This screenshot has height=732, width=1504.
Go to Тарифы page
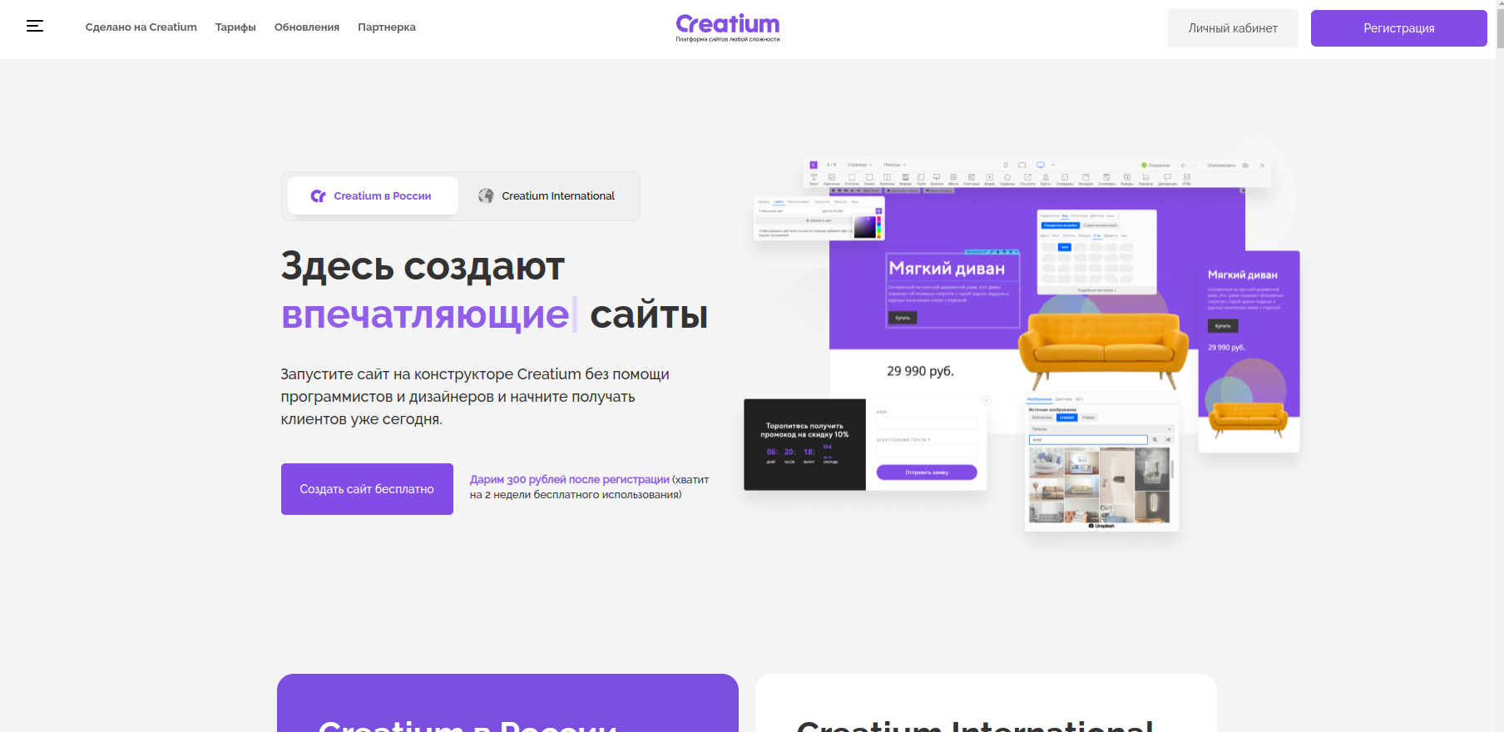(x=235, y=27)
